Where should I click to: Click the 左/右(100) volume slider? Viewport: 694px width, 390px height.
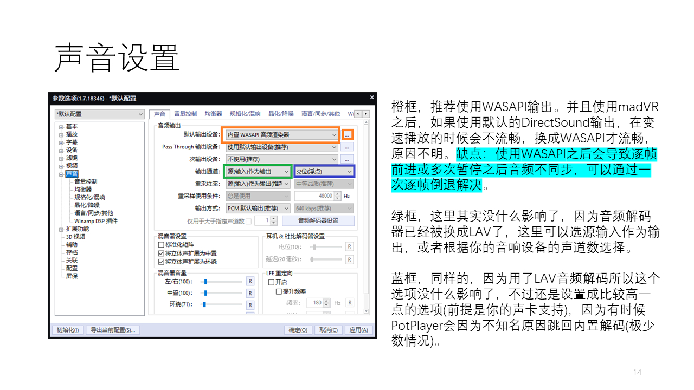pos(222,282)
